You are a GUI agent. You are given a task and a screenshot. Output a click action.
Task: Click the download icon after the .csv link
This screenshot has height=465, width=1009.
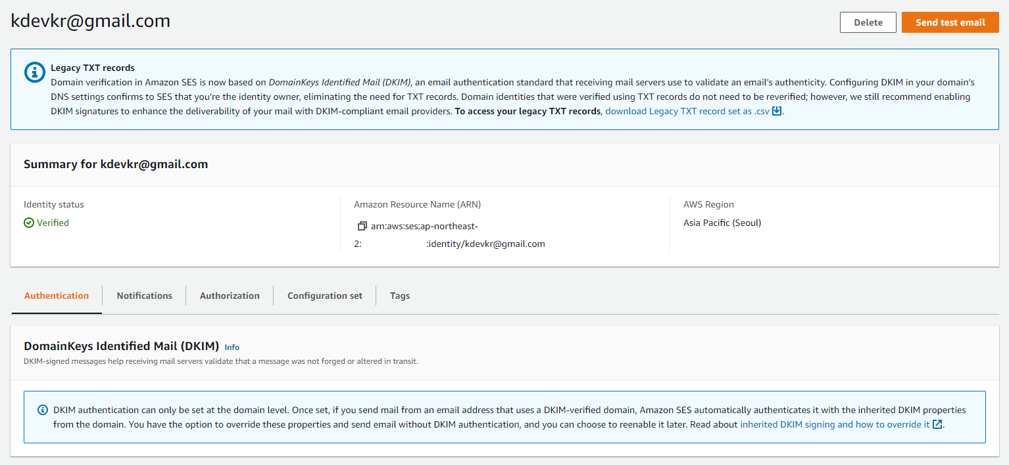pyautogui.click(x=777, y=111)
